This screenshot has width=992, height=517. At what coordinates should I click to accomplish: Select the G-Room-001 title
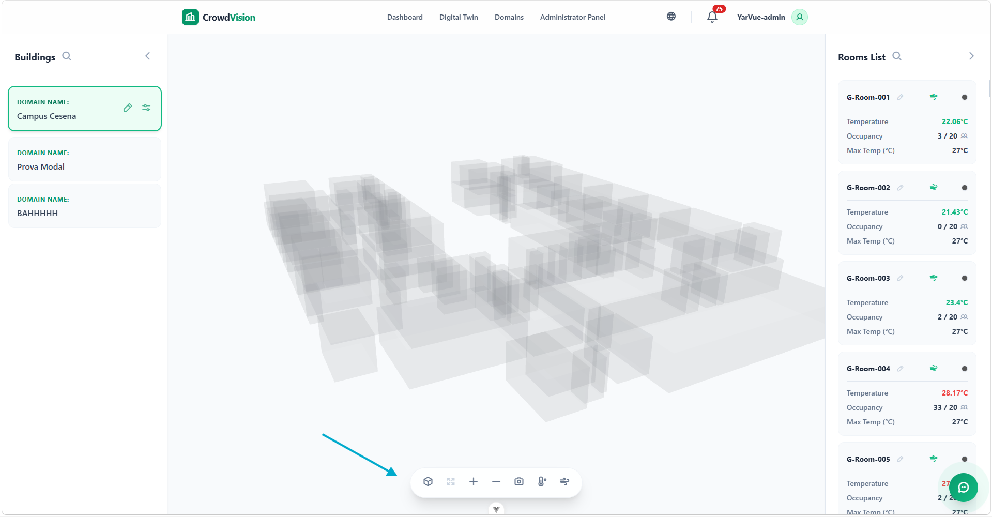coord(868,97)
